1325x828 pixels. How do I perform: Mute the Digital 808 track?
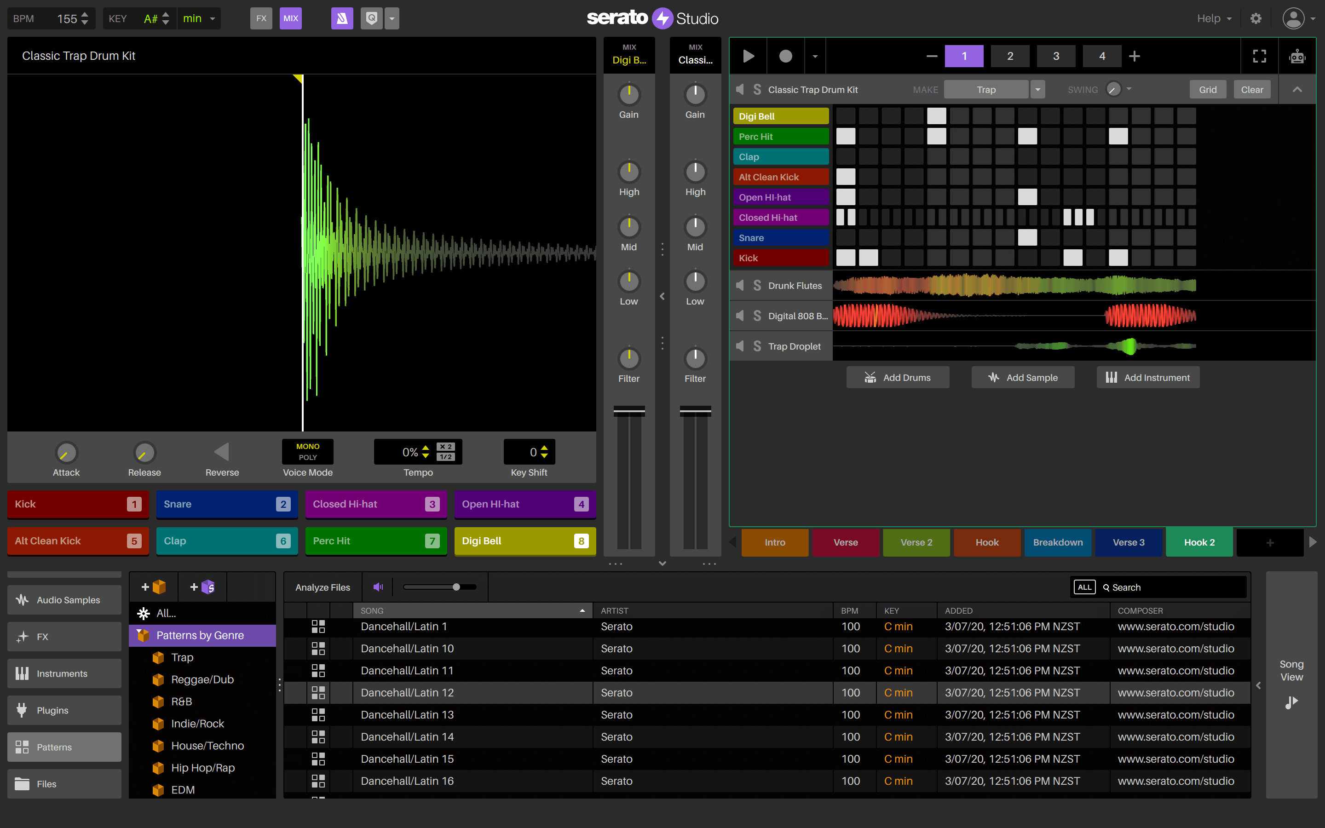pyautogui.click(x=740, y=316)
